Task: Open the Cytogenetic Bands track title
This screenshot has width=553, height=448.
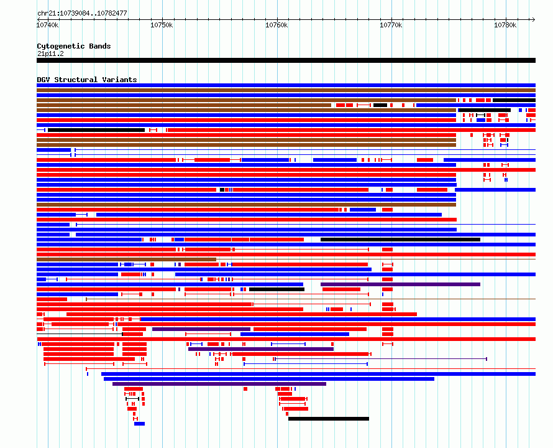Action: pos(74,46)
